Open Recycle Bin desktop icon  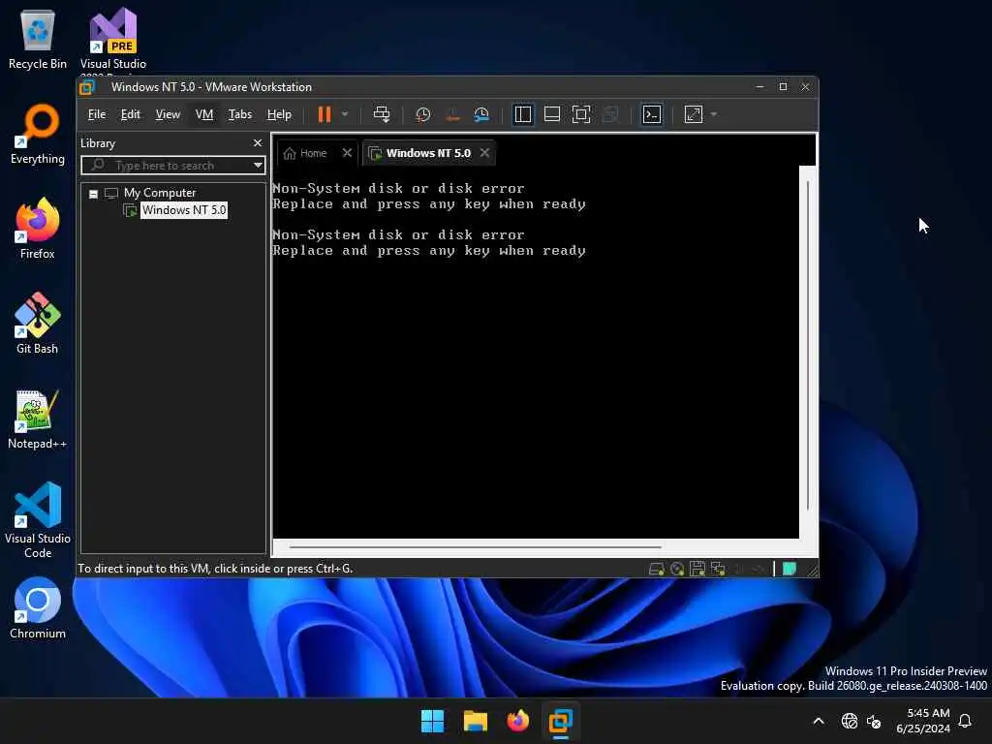(x=38, y=39)
